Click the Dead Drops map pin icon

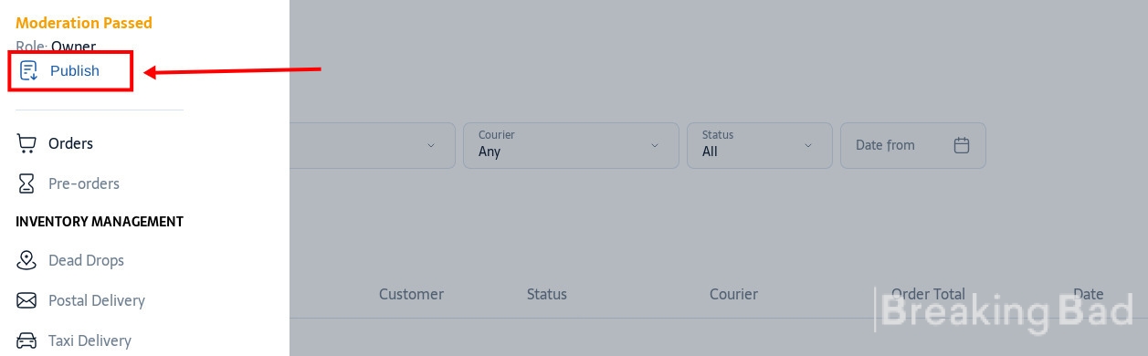pyautogui.click(x=26, y=260)
